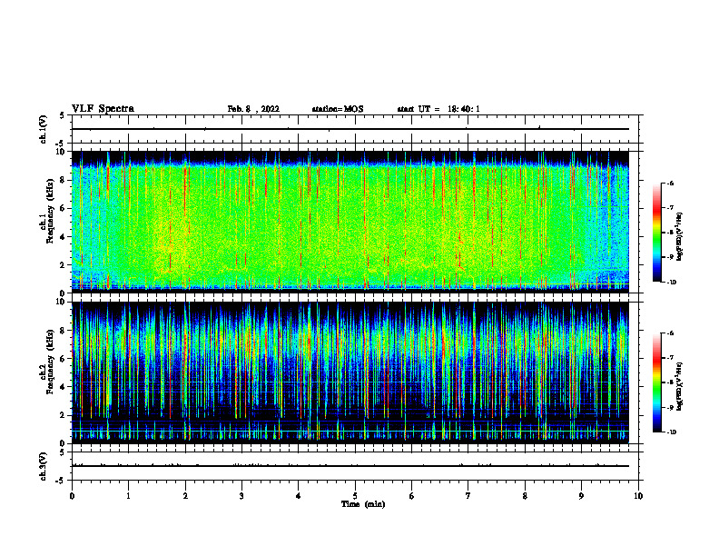
Task: Click time axis tick label "5"
Action: click(x=355, y=496)
